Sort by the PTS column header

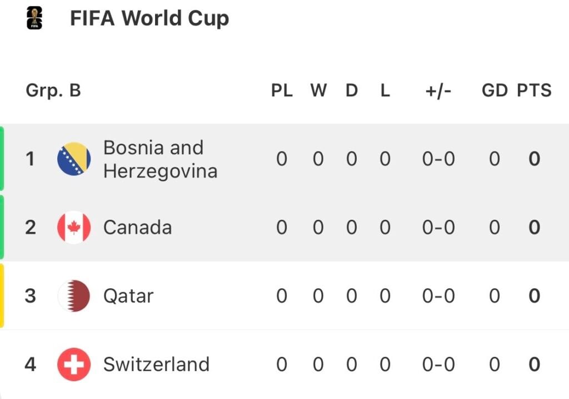point(534,90)
